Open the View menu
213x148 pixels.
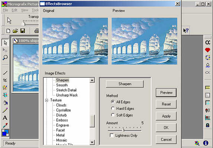pos(25,10)
